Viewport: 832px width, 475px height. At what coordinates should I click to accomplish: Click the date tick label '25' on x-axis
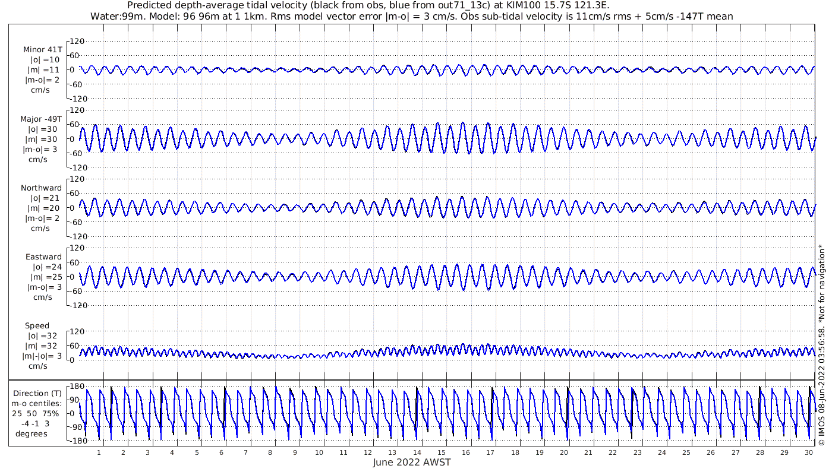[686, 452]
